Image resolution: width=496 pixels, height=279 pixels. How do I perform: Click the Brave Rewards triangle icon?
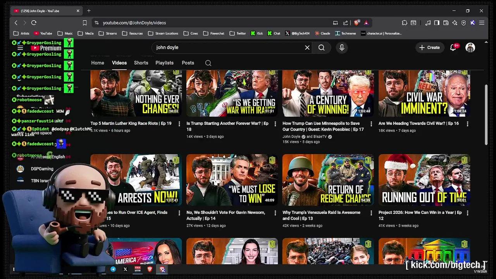tap(366, 23)
